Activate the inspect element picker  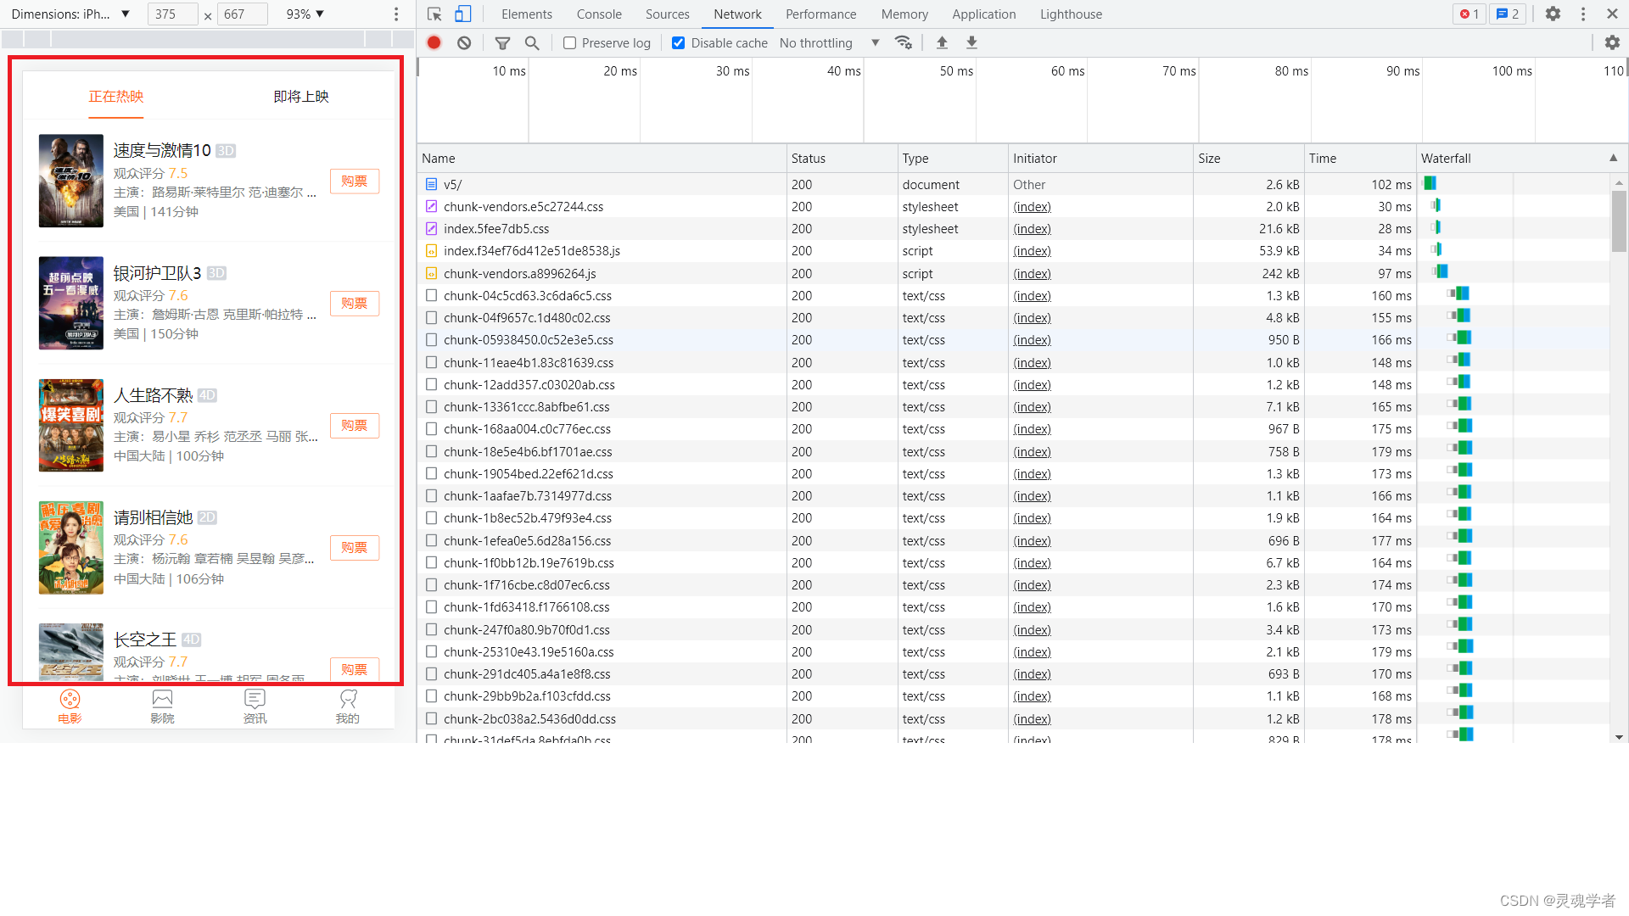434,14
